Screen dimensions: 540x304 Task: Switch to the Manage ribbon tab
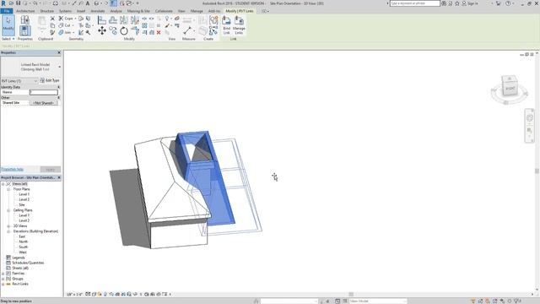click(x=197, y=11)
